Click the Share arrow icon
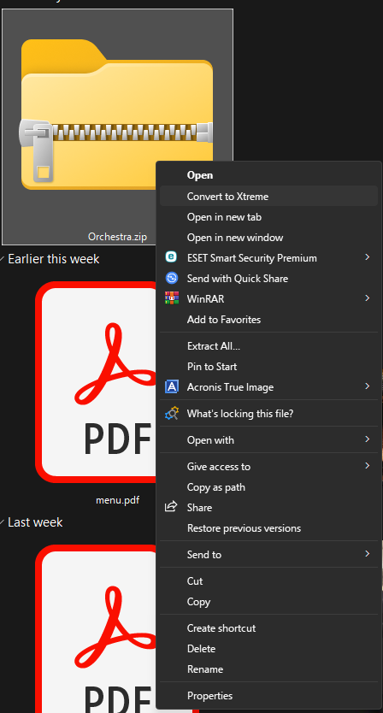 [x=171, y=507]
